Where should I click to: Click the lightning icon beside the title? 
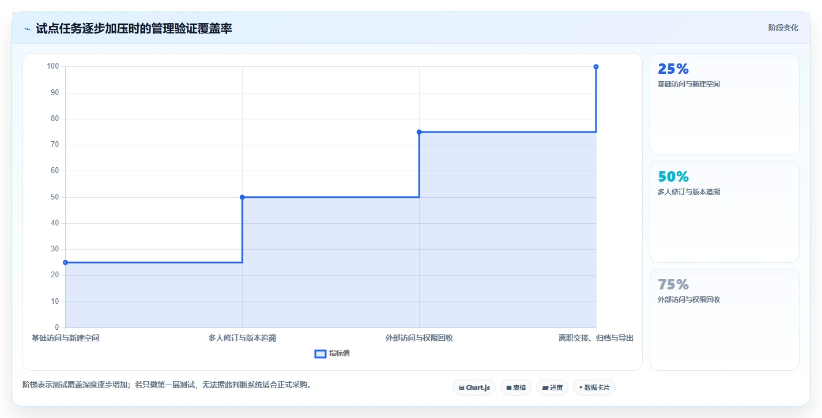(27, 29)
